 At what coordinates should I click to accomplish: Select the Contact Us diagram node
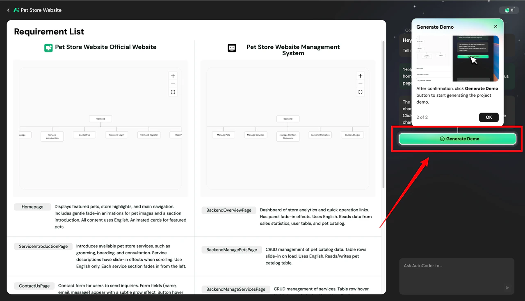[x=84, y=135]
